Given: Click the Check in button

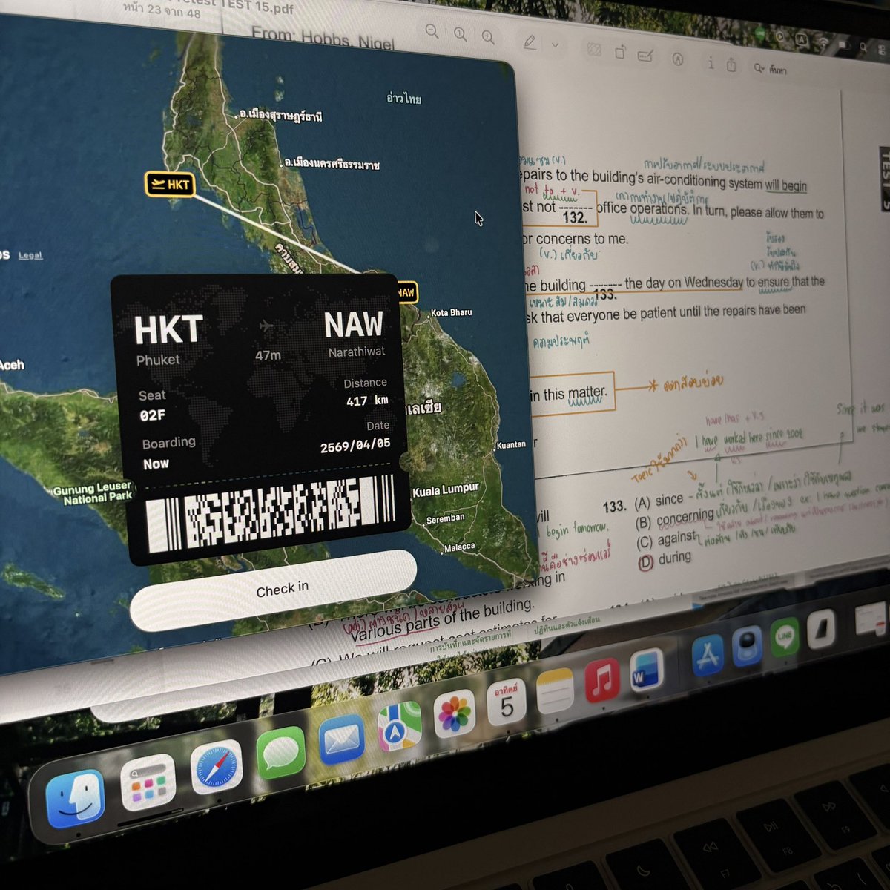Looking at the screenshot, I should (x=274, y=590).
